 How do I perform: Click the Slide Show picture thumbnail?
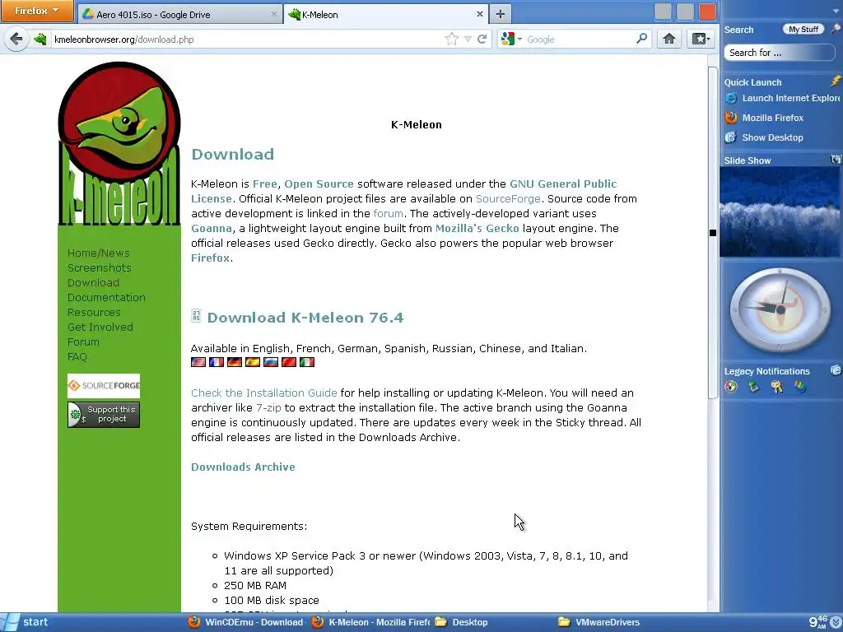click(x=780, y=212)
